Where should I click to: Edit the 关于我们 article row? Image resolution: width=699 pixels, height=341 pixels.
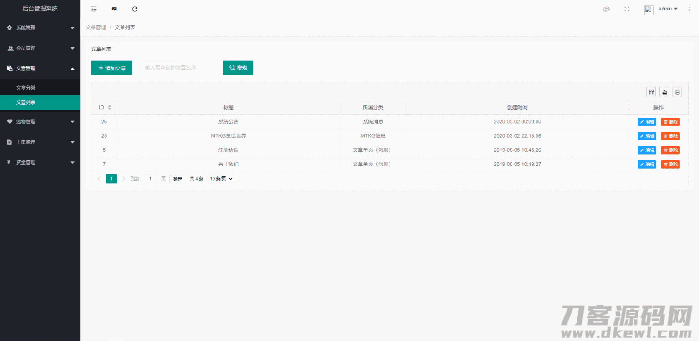(x=647, y=165)
